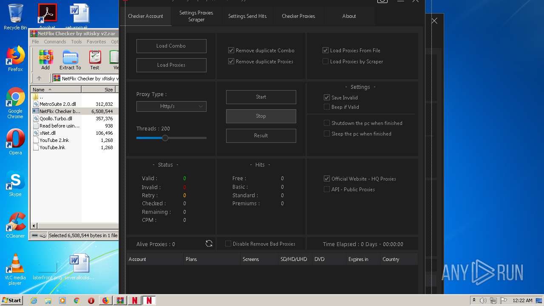Open severallooks Word document on desktop
The height and width of the screenshot is (306, 544).
pos(79,267)
